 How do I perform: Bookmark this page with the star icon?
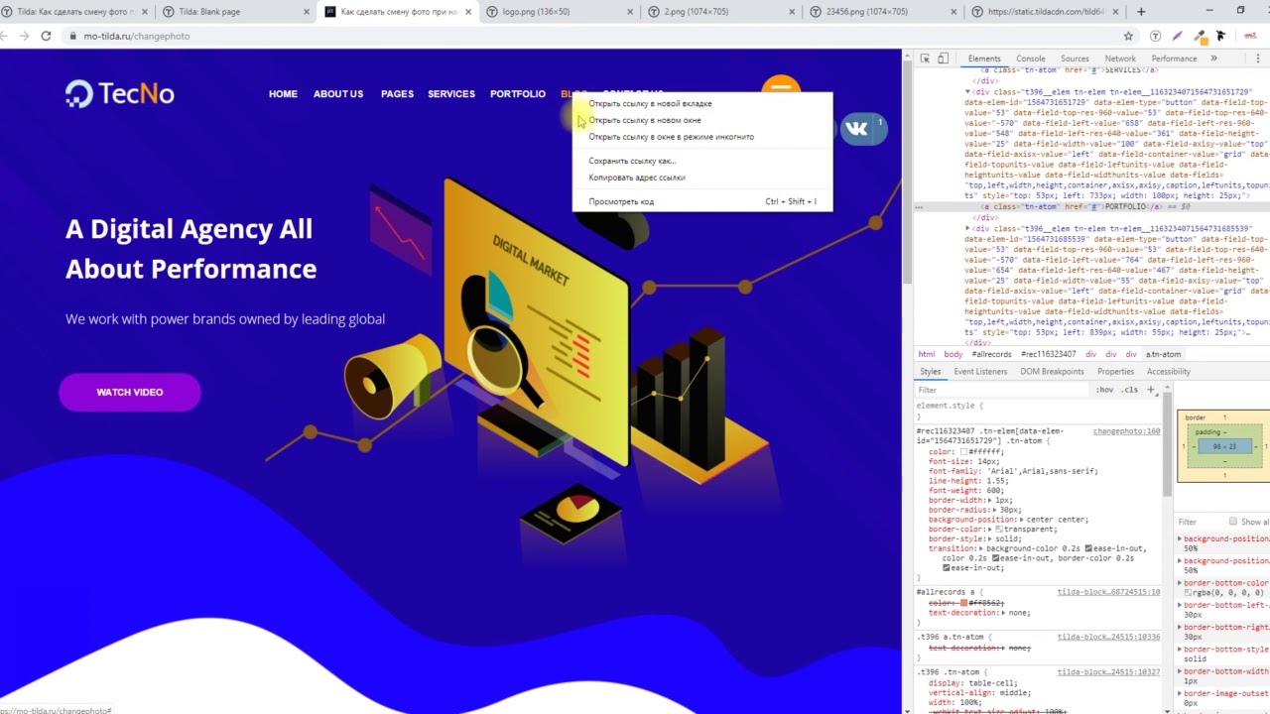[x=1128, y=36]
